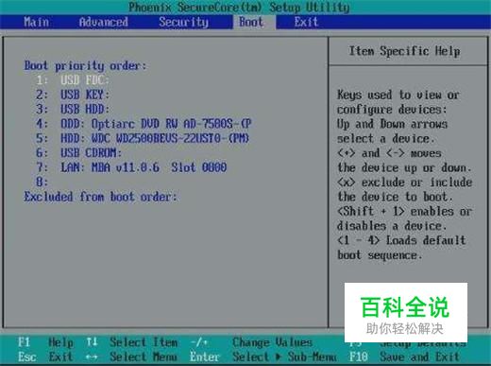This screenshot has height=366, width=491.
Task: Click "<1 - 4> Loads default" help line
Action: (401, 240)
